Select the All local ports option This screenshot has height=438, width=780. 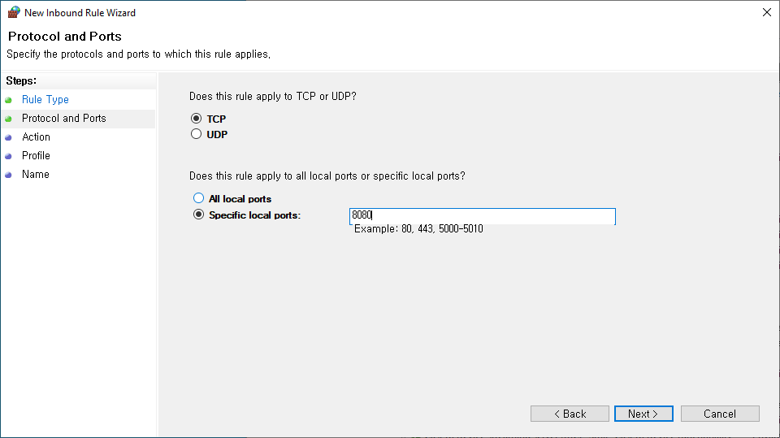(198, 198)
